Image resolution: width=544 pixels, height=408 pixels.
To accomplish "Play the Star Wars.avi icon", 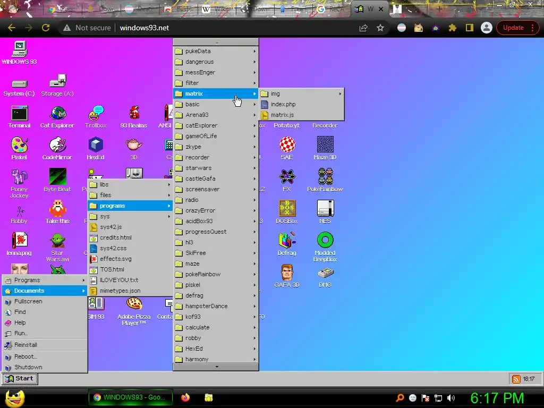I will (x=57, y=248).
